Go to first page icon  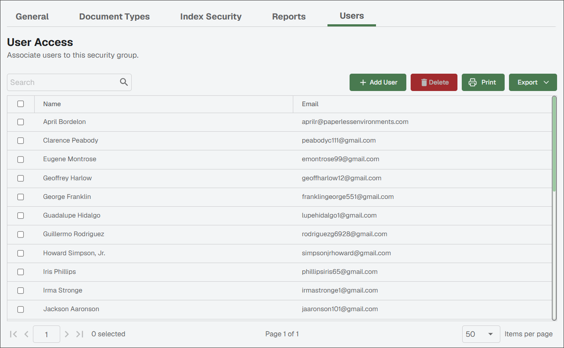point(13,334)
